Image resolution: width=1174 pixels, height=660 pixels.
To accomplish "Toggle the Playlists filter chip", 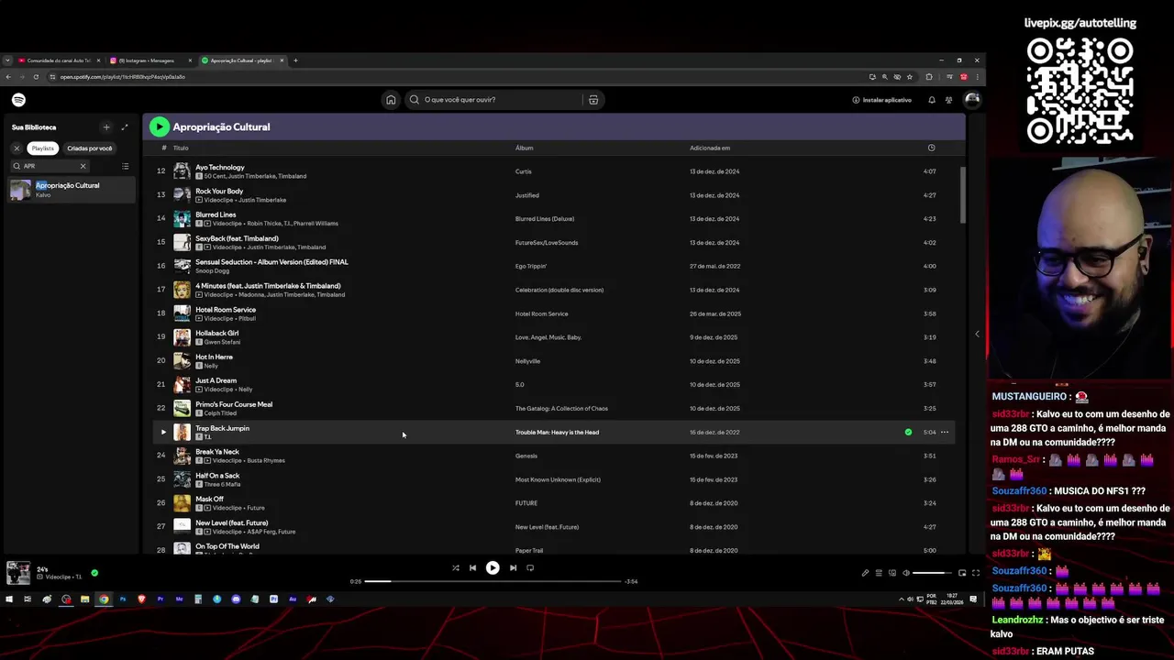I will tap(42, 148).
